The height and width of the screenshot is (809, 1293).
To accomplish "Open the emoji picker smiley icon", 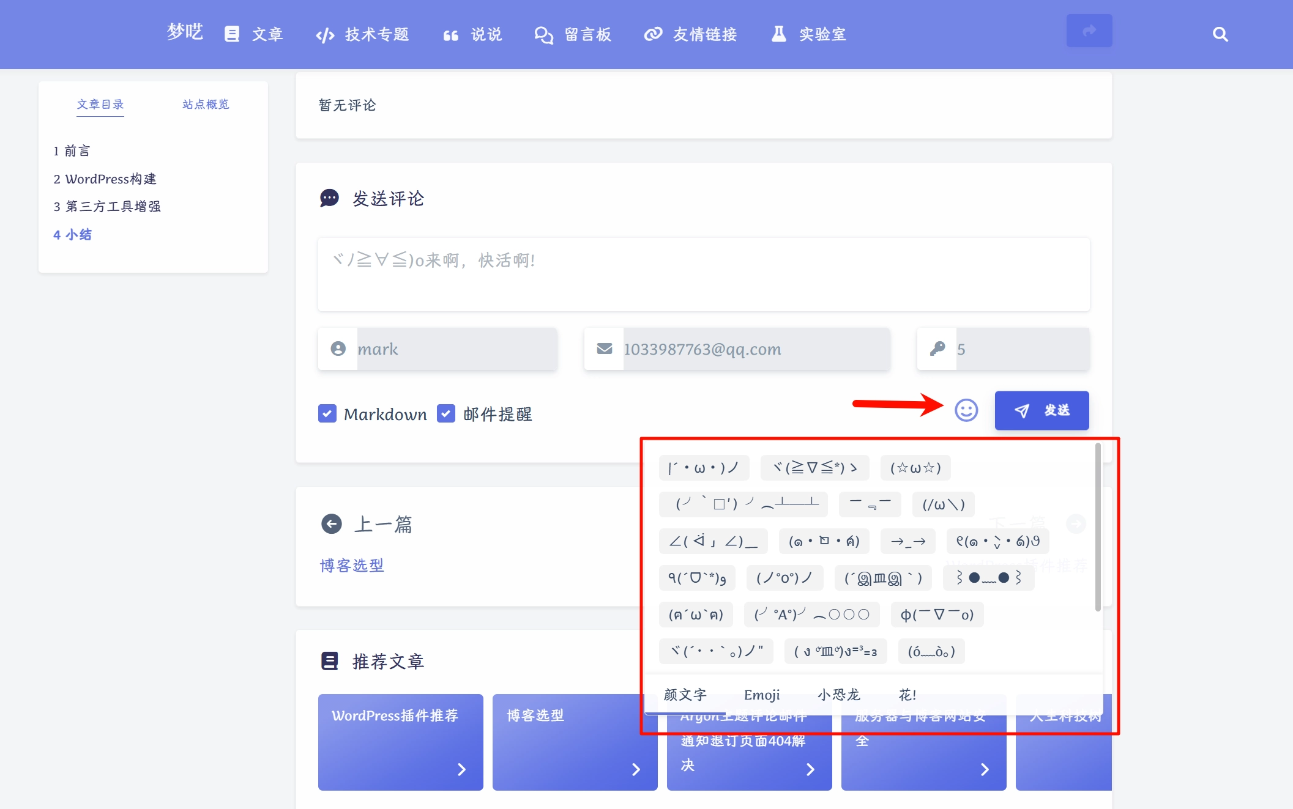I will point(966,410).
